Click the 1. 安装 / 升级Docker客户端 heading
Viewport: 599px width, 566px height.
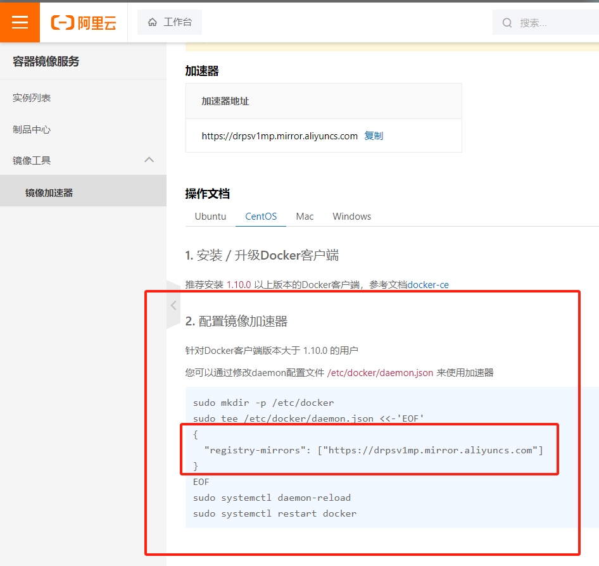[x=262, y=255]
